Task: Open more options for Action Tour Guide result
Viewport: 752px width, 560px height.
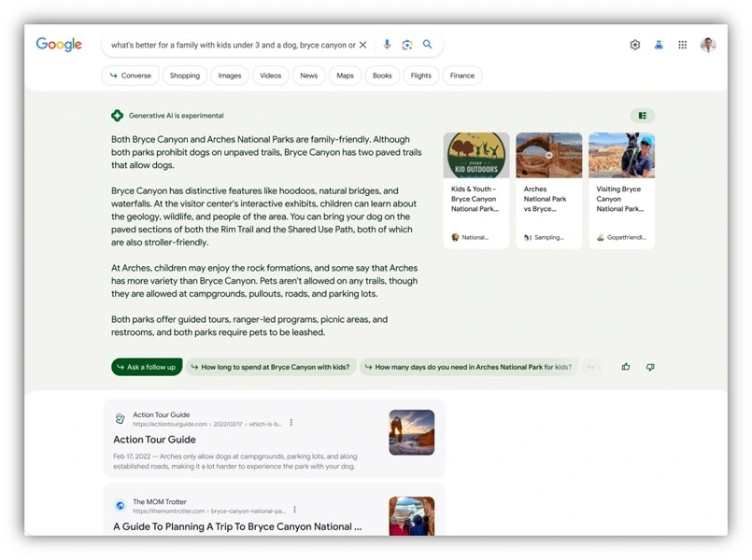Action: (x=291, y=423)
